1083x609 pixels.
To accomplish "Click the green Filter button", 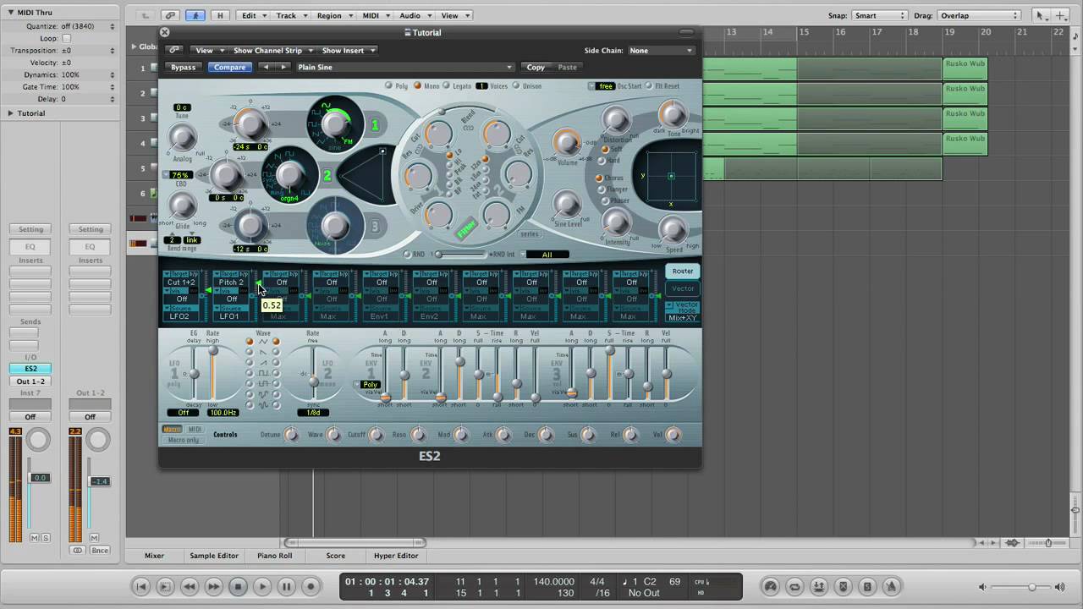I will coord(467,228).
